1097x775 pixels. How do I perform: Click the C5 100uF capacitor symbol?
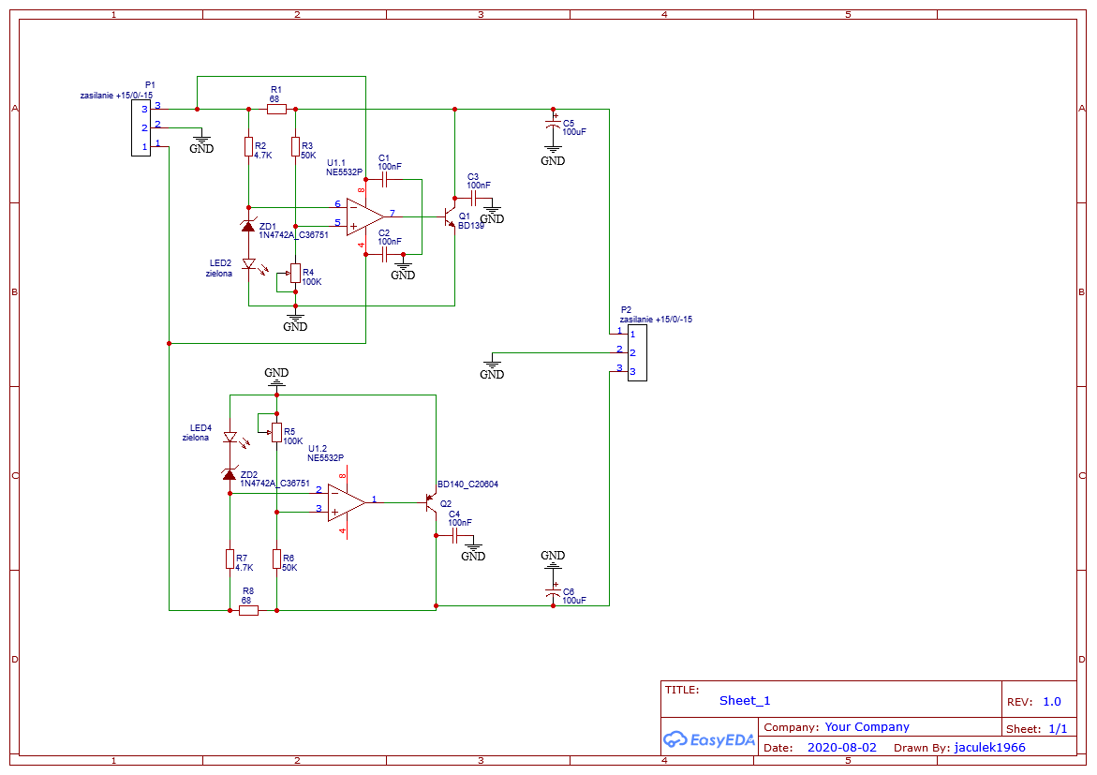tap(553, 126)
